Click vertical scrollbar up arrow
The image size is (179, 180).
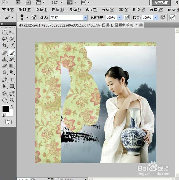pyautogui.click(x=177, y=30)
